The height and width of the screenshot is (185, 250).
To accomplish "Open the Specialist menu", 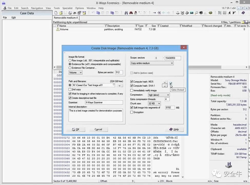I will 68,8.
